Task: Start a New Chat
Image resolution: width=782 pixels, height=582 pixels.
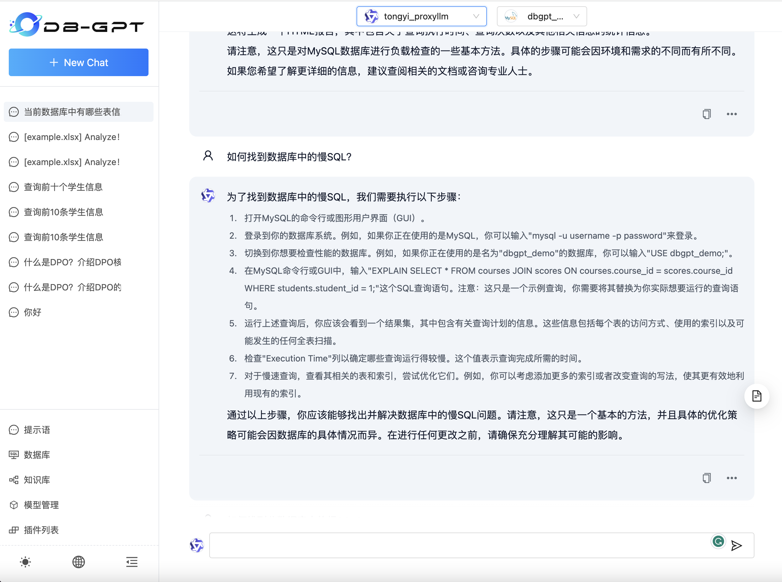Action: (78, 62)
